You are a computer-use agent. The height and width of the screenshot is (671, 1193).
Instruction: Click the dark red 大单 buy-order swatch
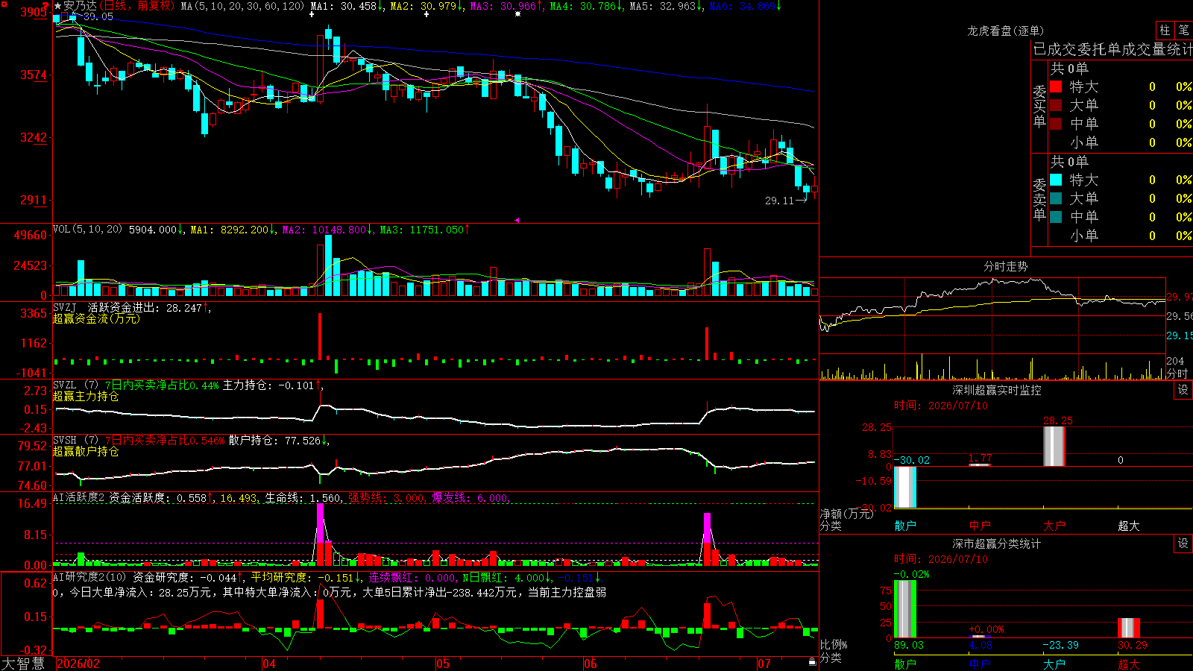coord(1056,105)
